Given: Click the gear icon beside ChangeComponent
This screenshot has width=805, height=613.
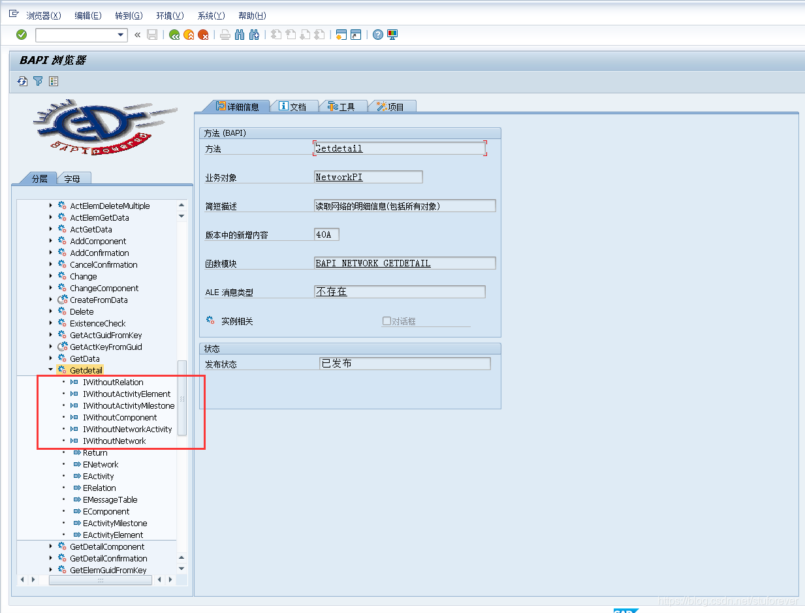Looking at the screenshot, I should [x=63, y=288].
